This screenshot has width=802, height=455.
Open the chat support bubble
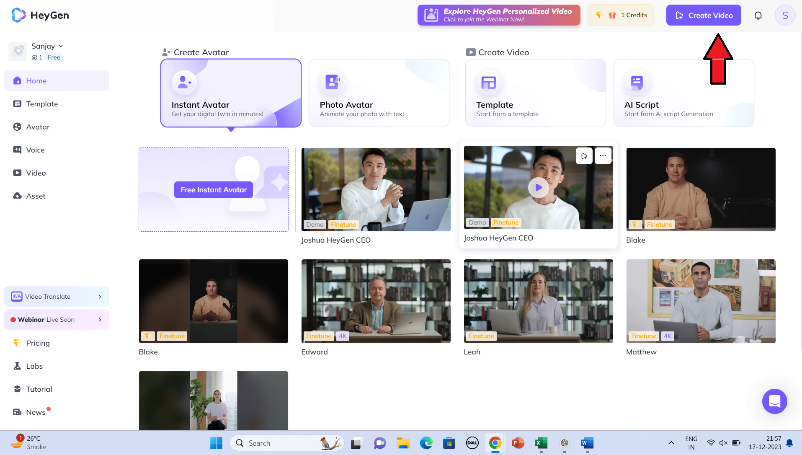pos(774,401)
